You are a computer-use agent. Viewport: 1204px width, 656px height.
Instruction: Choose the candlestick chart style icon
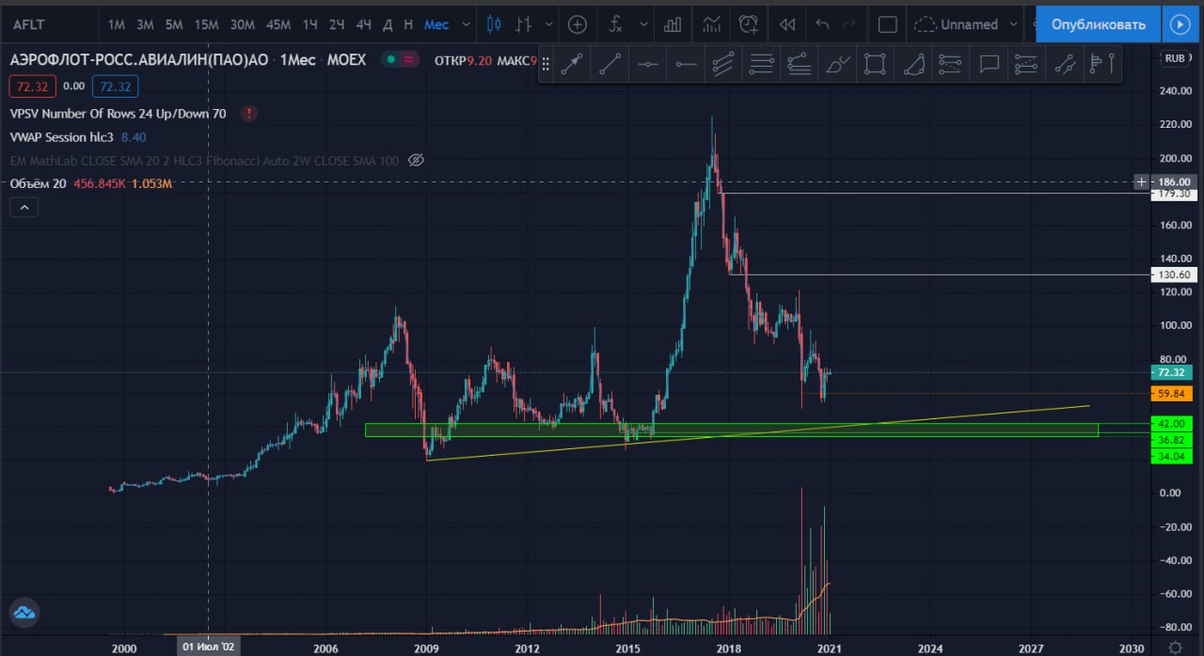pos(495,24)
